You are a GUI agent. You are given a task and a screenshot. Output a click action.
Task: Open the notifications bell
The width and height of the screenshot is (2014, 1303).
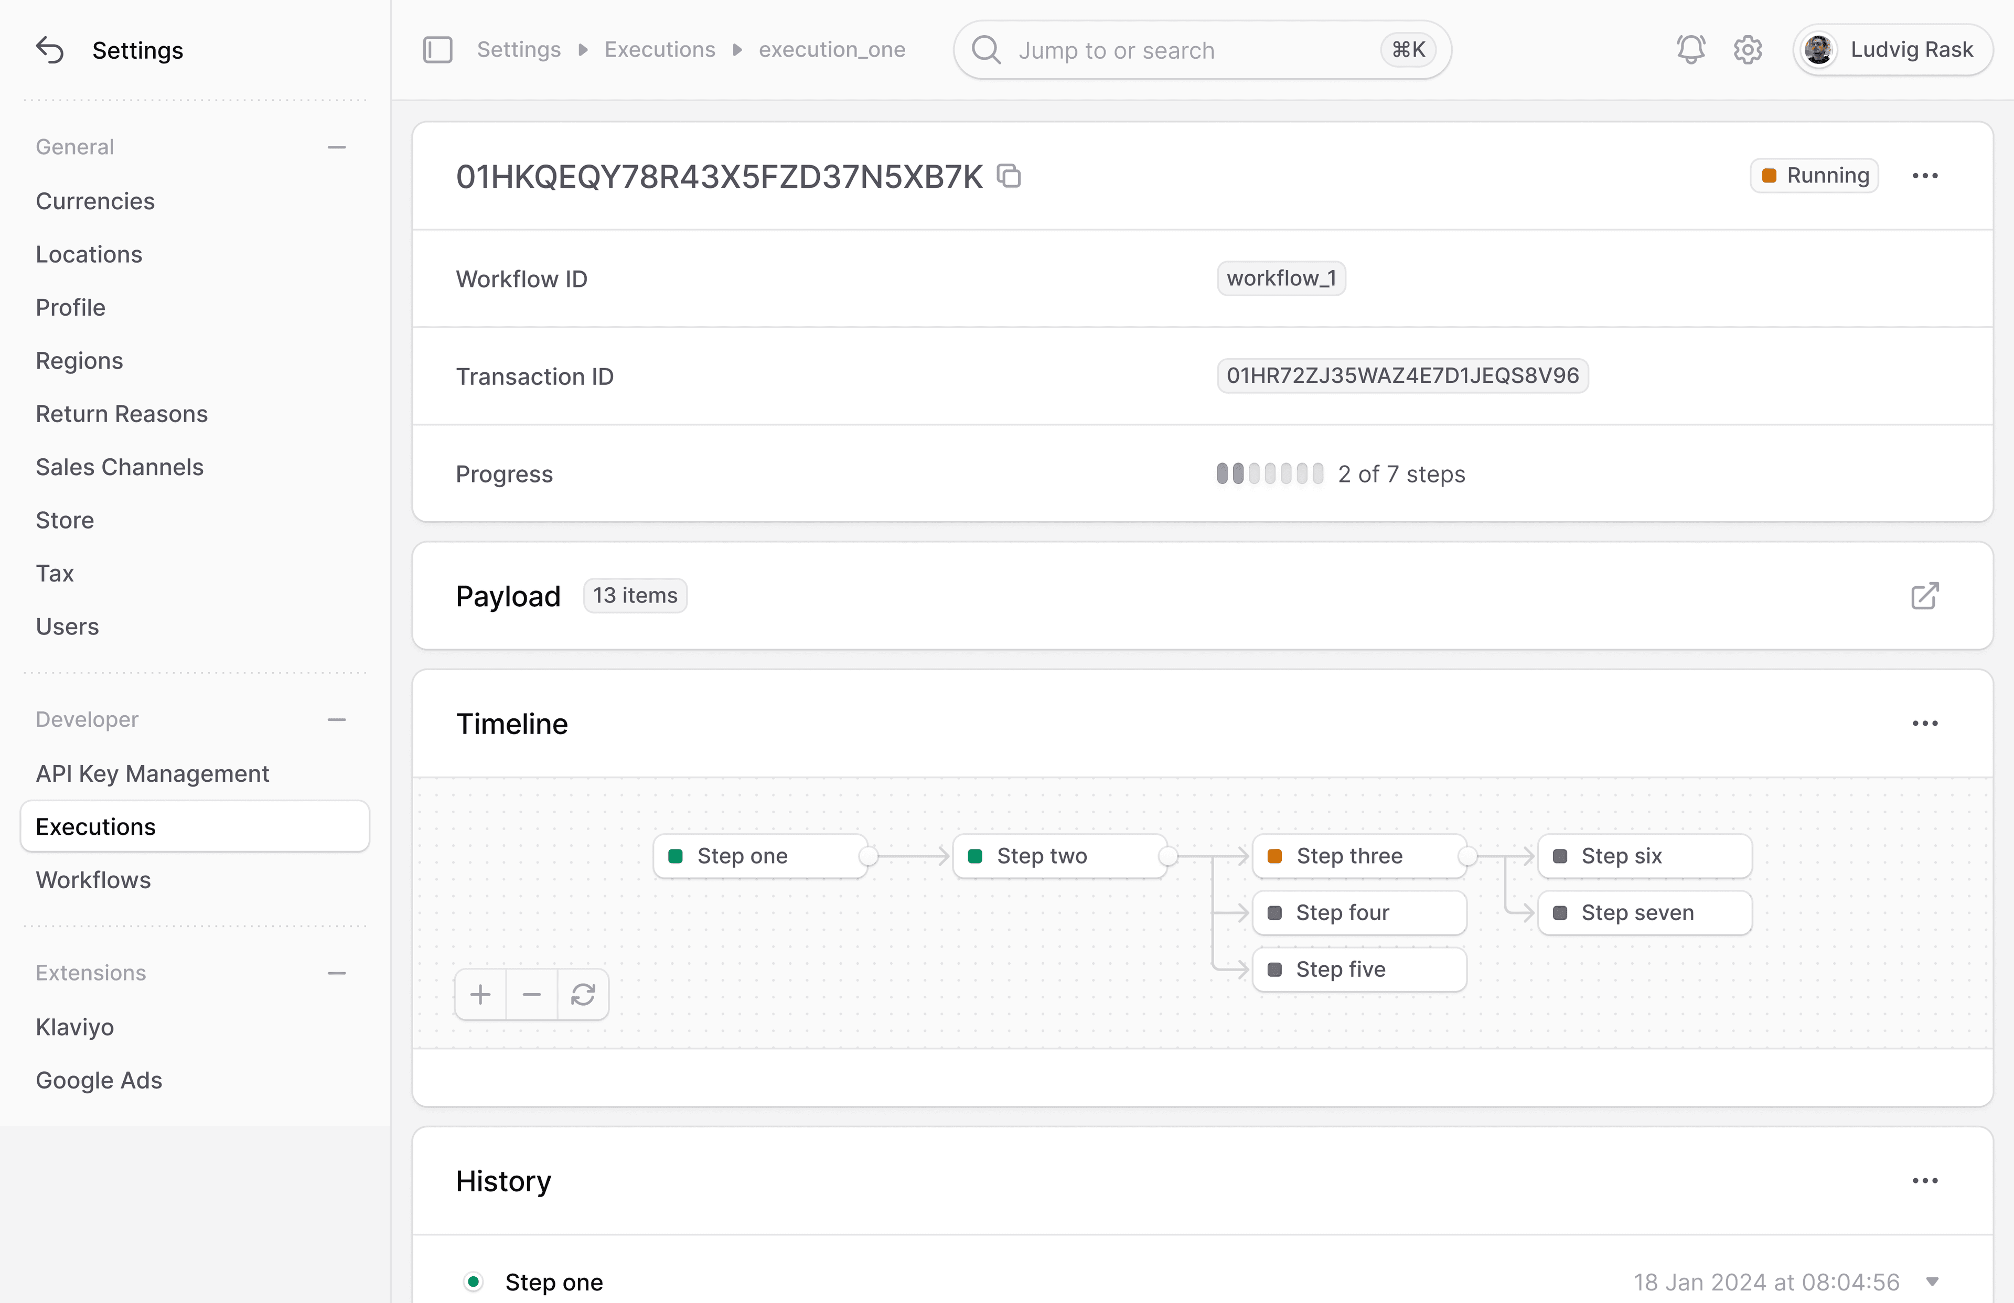tap(1690, 50)
